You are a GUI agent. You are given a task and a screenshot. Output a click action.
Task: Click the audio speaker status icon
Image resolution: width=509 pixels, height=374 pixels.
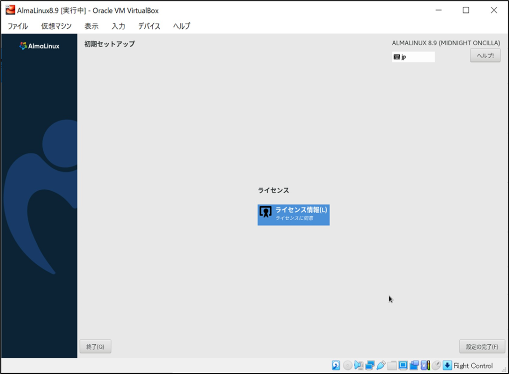pyautogui.click(x=358, y=365)
